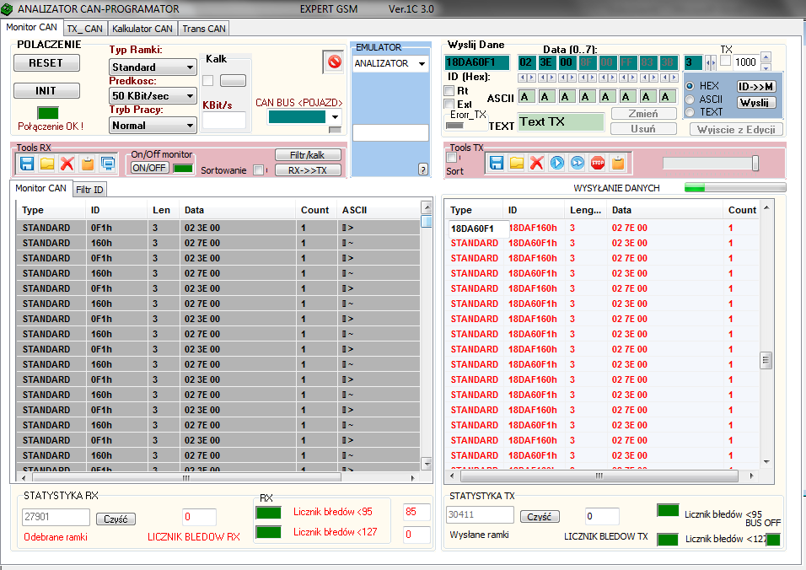
Task: Click the Tools RX save disk icon
Action: 27,164
